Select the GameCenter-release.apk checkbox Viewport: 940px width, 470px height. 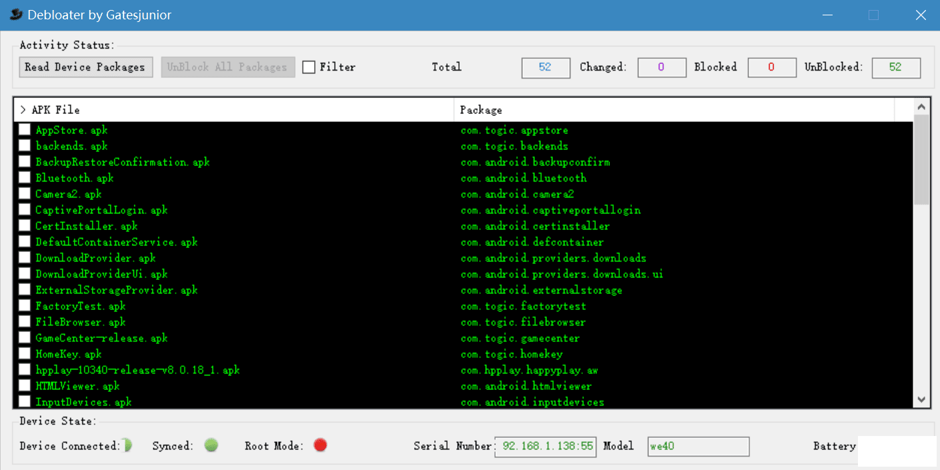pyautogui.click(x=25, y=337)
